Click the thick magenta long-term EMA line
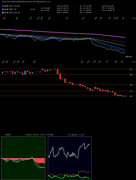136x180 pixels. [x=63, y=32]
